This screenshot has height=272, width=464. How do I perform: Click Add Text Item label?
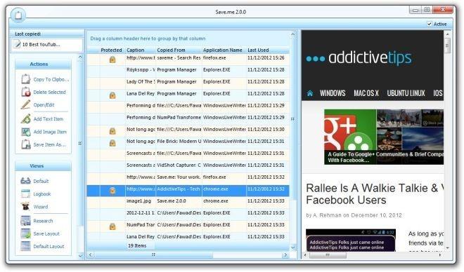pyautogui.click(x=49, y=119)
